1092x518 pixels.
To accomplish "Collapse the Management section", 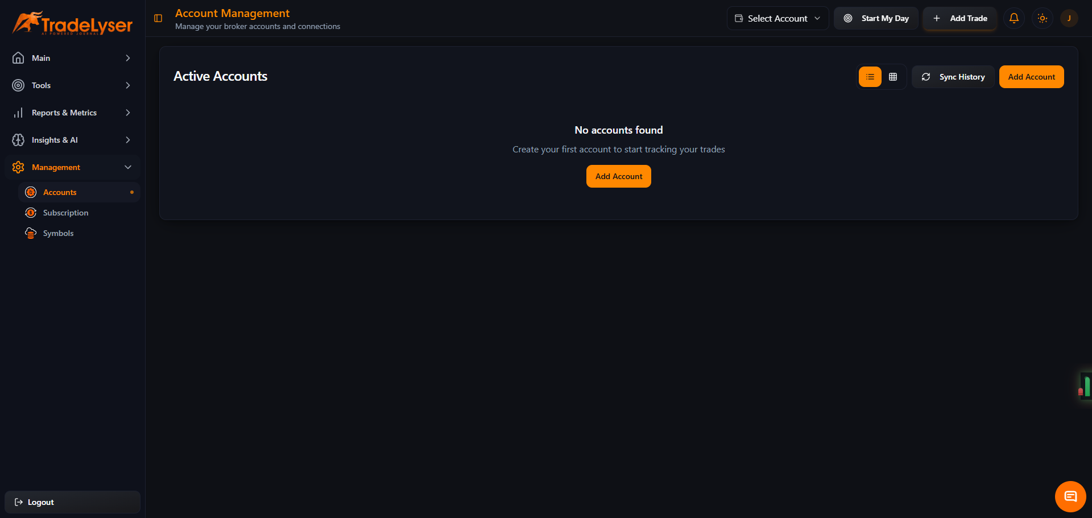I will pyautogui.click(x=72, y=167).
